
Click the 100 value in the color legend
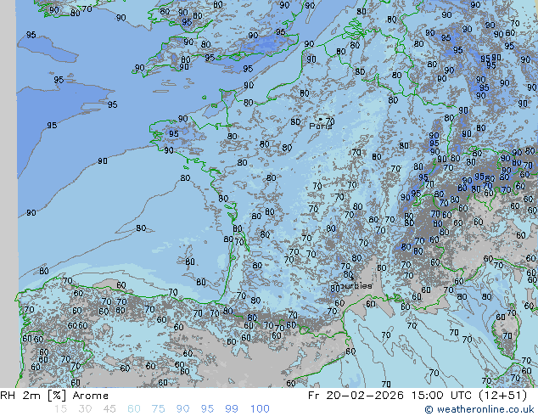coord(260,409)
